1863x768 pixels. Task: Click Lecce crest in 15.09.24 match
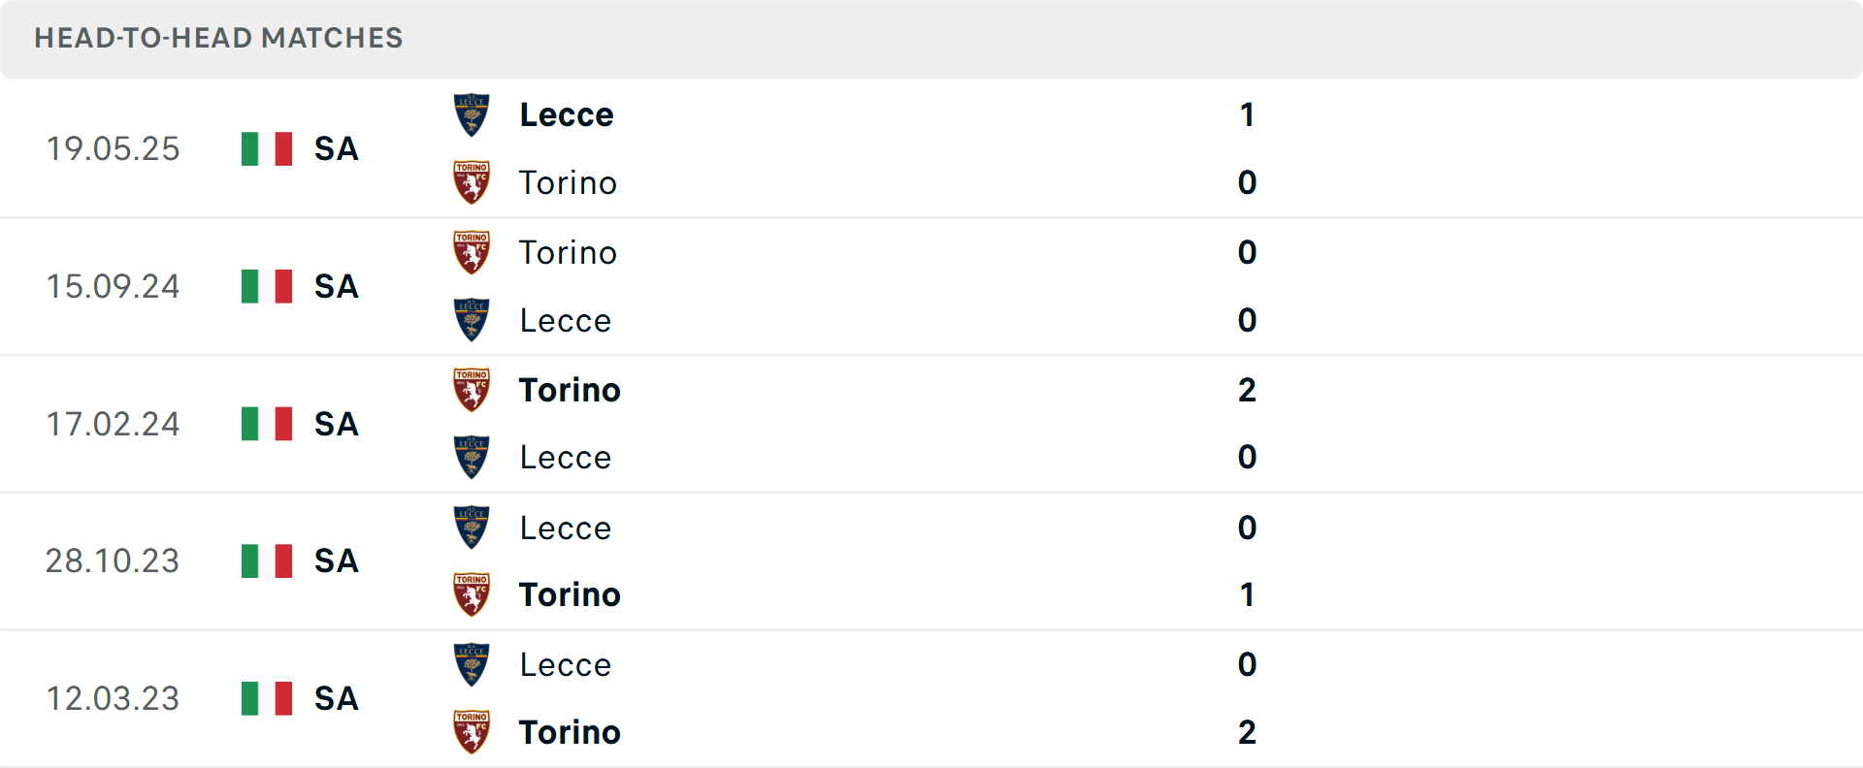pyautogui.click(x=472, y=320)
